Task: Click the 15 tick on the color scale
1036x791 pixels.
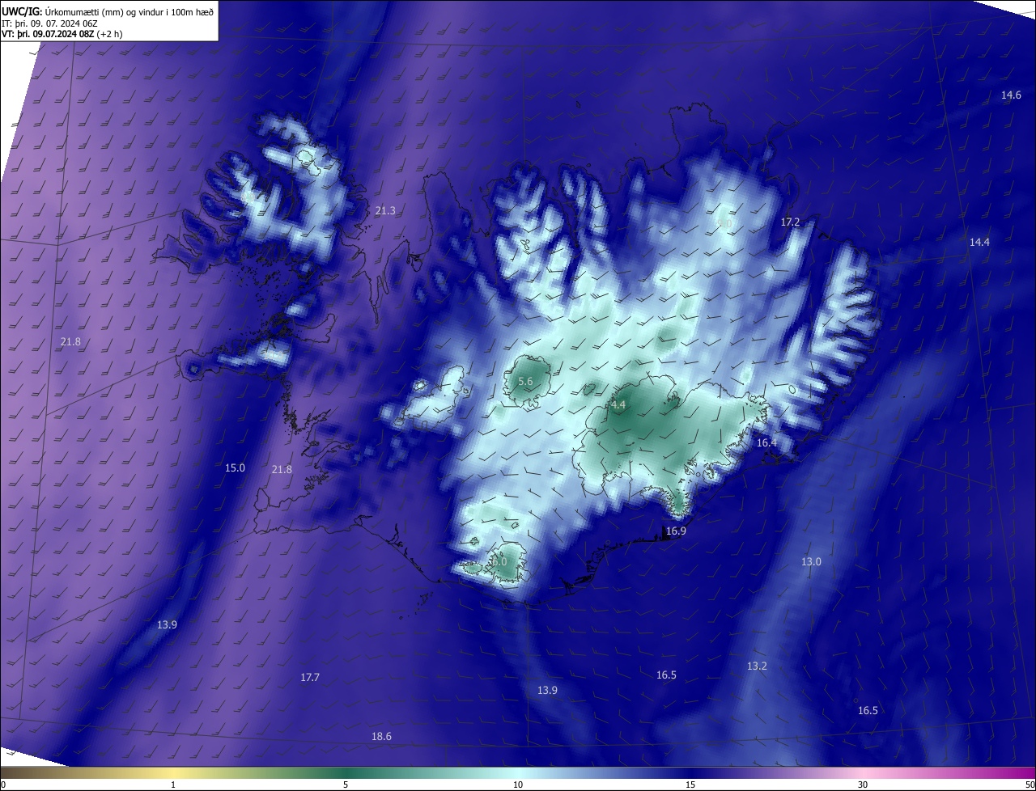Action: coord(690,785)
